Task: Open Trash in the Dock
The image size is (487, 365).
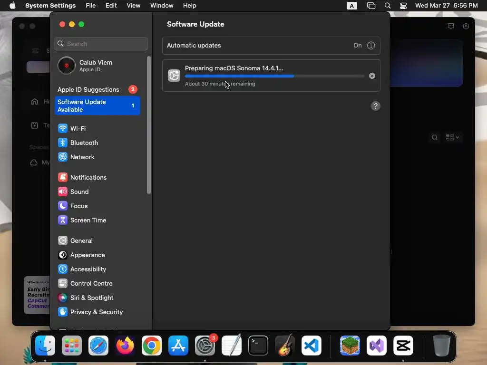Action: [442, 346]
